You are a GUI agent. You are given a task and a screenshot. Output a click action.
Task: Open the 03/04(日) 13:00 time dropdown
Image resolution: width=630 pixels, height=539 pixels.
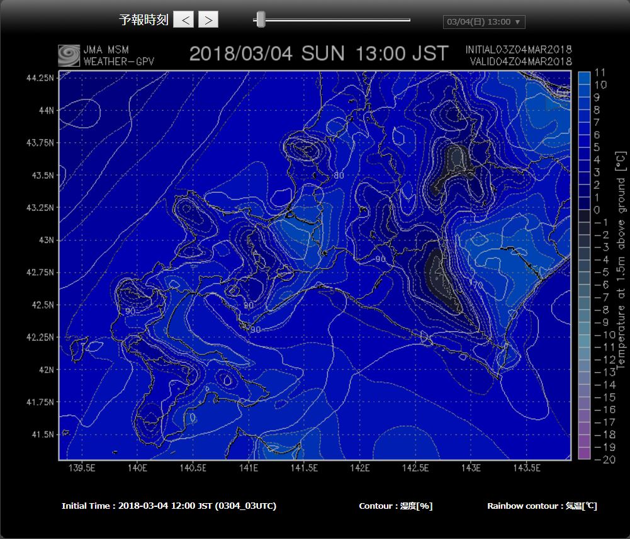(x=483, y=22)
